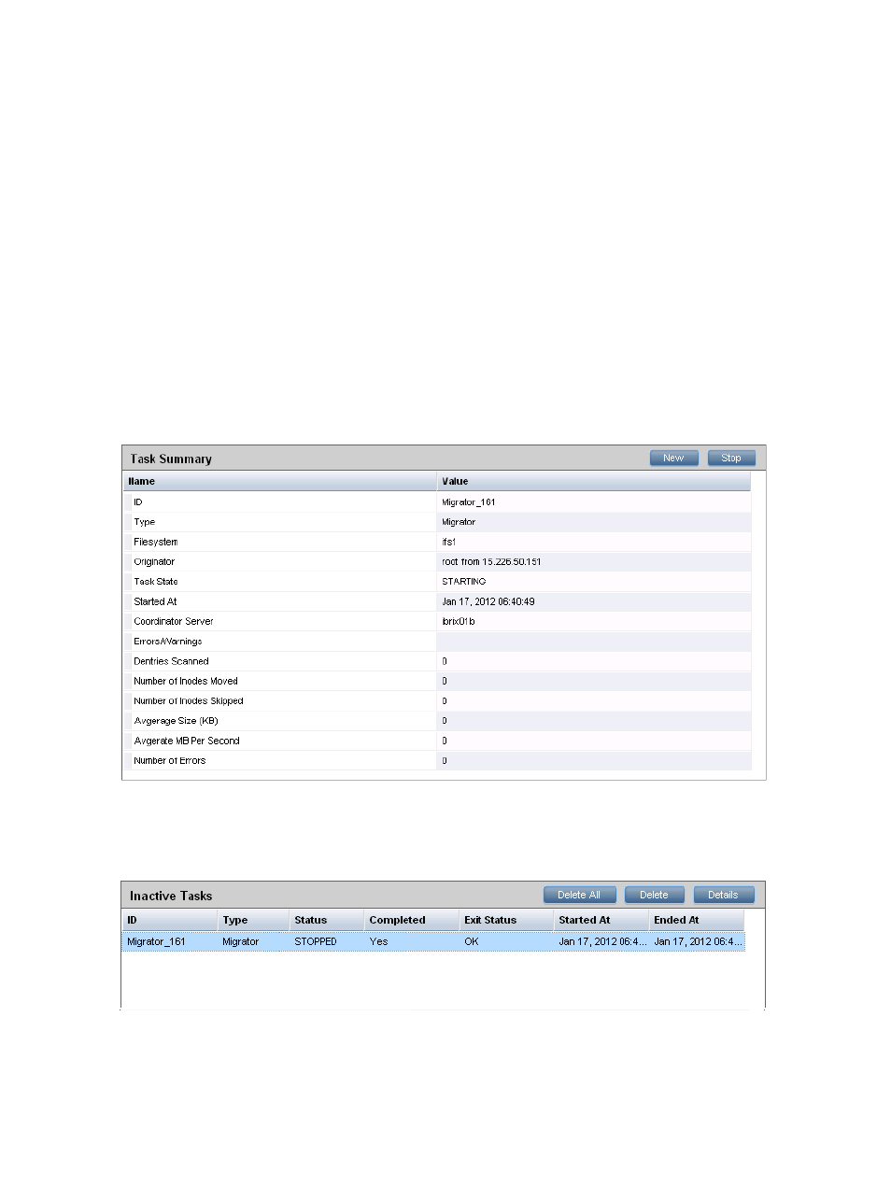The image size is (891, 1186).
Task: Click the Migrator type cell in Inactive Tasks
Action: point(241,941)
